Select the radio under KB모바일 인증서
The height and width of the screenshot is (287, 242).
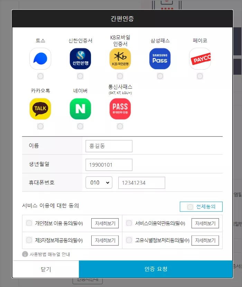120,76
